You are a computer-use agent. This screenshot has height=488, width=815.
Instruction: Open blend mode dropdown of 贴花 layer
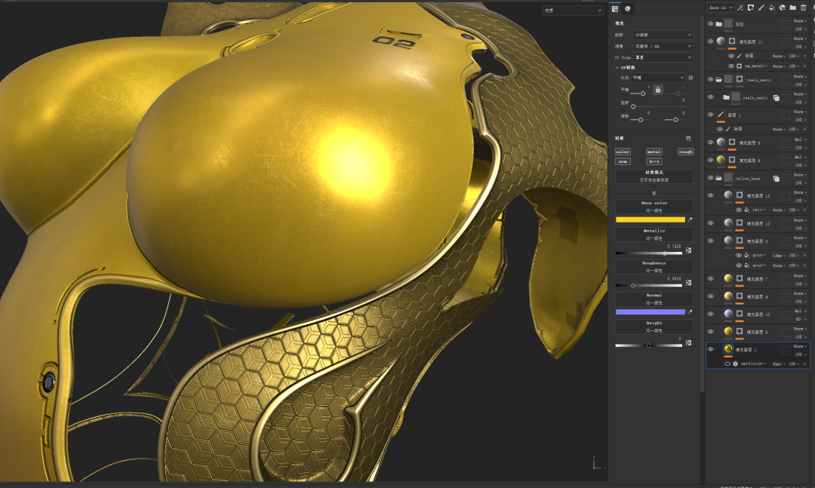(x=800, y=21)
